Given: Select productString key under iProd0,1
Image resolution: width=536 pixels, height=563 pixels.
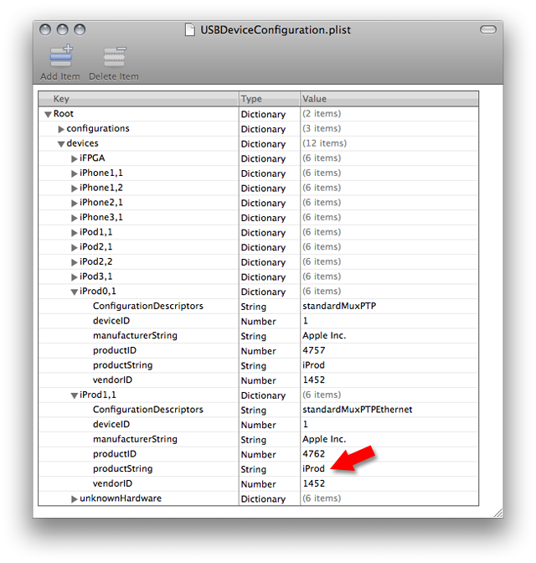Looking at the screenshot, I should pos(123,365).
